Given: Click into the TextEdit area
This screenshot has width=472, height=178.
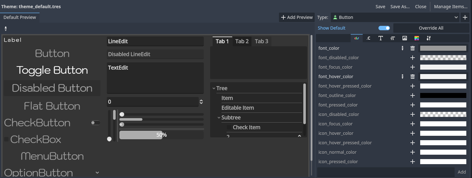Looking at the screenshot, I should pyautogui.click(x=155, y=78).
